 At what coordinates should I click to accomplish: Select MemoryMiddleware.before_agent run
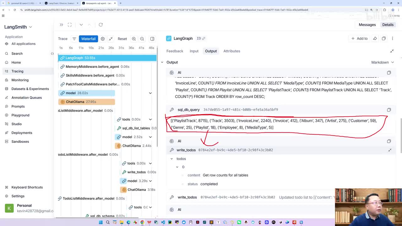click(95, 67)
